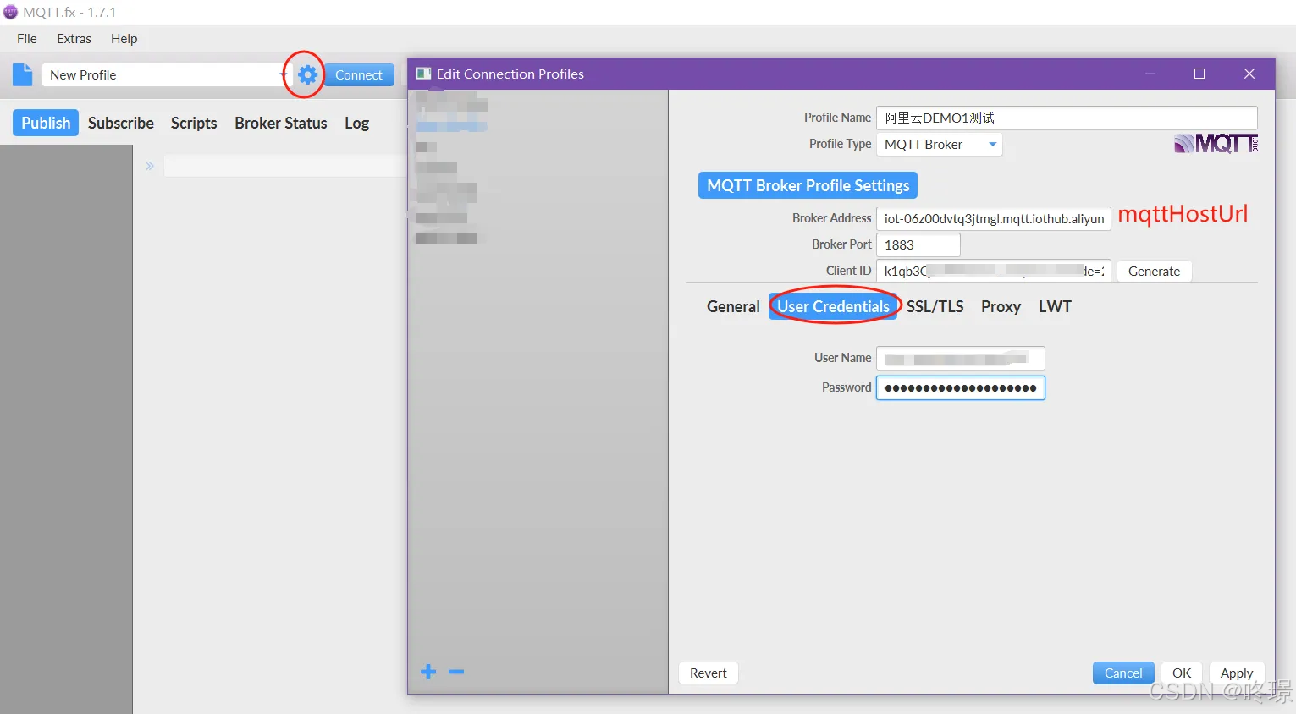1296x714 pixels.
Task: Switch to the Scripts tab
Action: [x=194, y=123]
